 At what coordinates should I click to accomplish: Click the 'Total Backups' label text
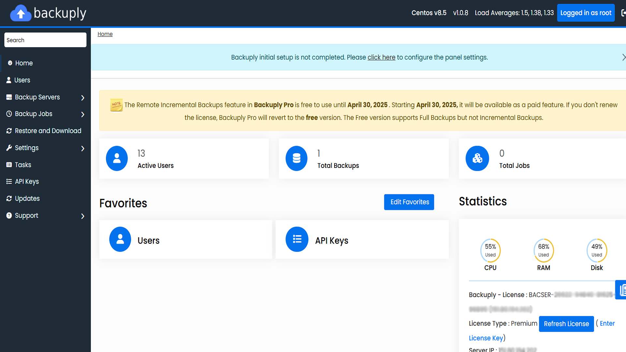pos(338,166)
